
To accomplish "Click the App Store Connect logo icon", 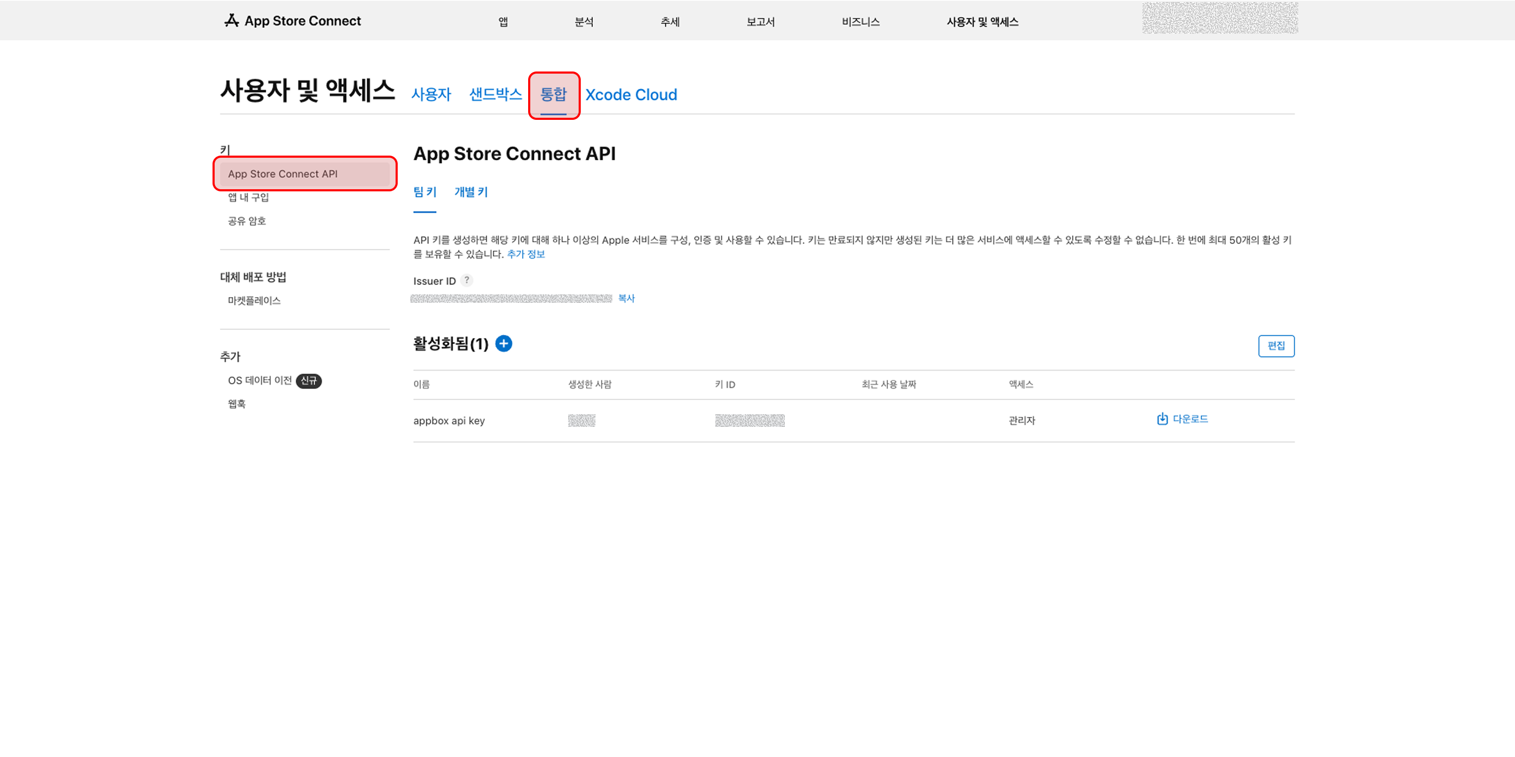I will (x=231, y=21).
